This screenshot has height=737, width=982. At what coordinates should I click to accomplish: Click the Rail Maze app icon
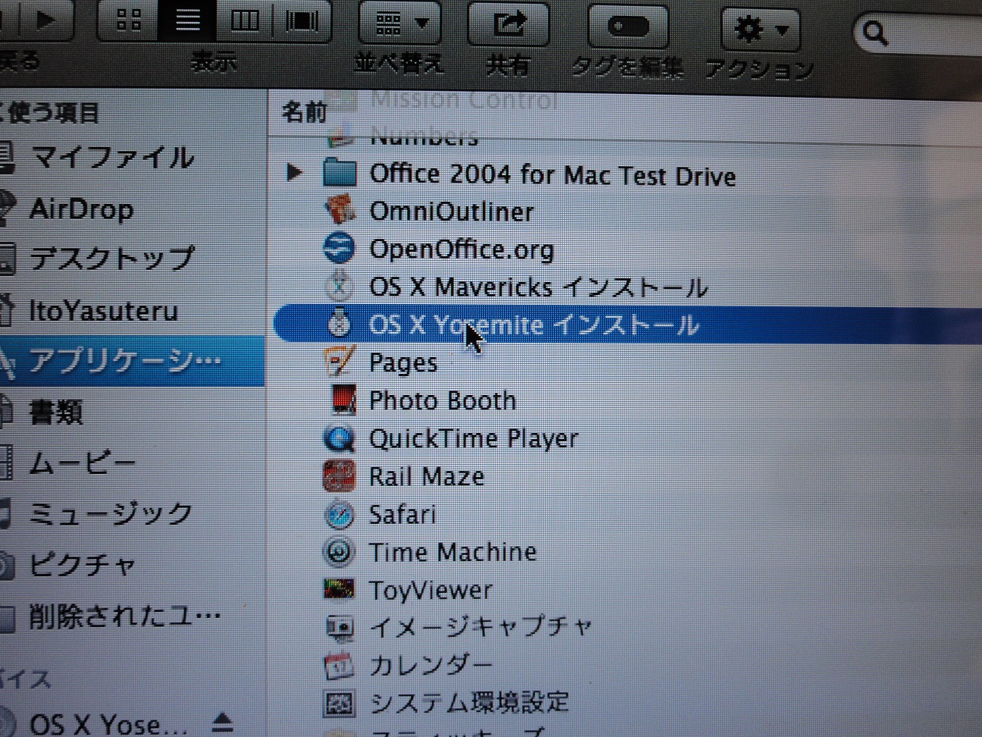click(x=339, y=475)
